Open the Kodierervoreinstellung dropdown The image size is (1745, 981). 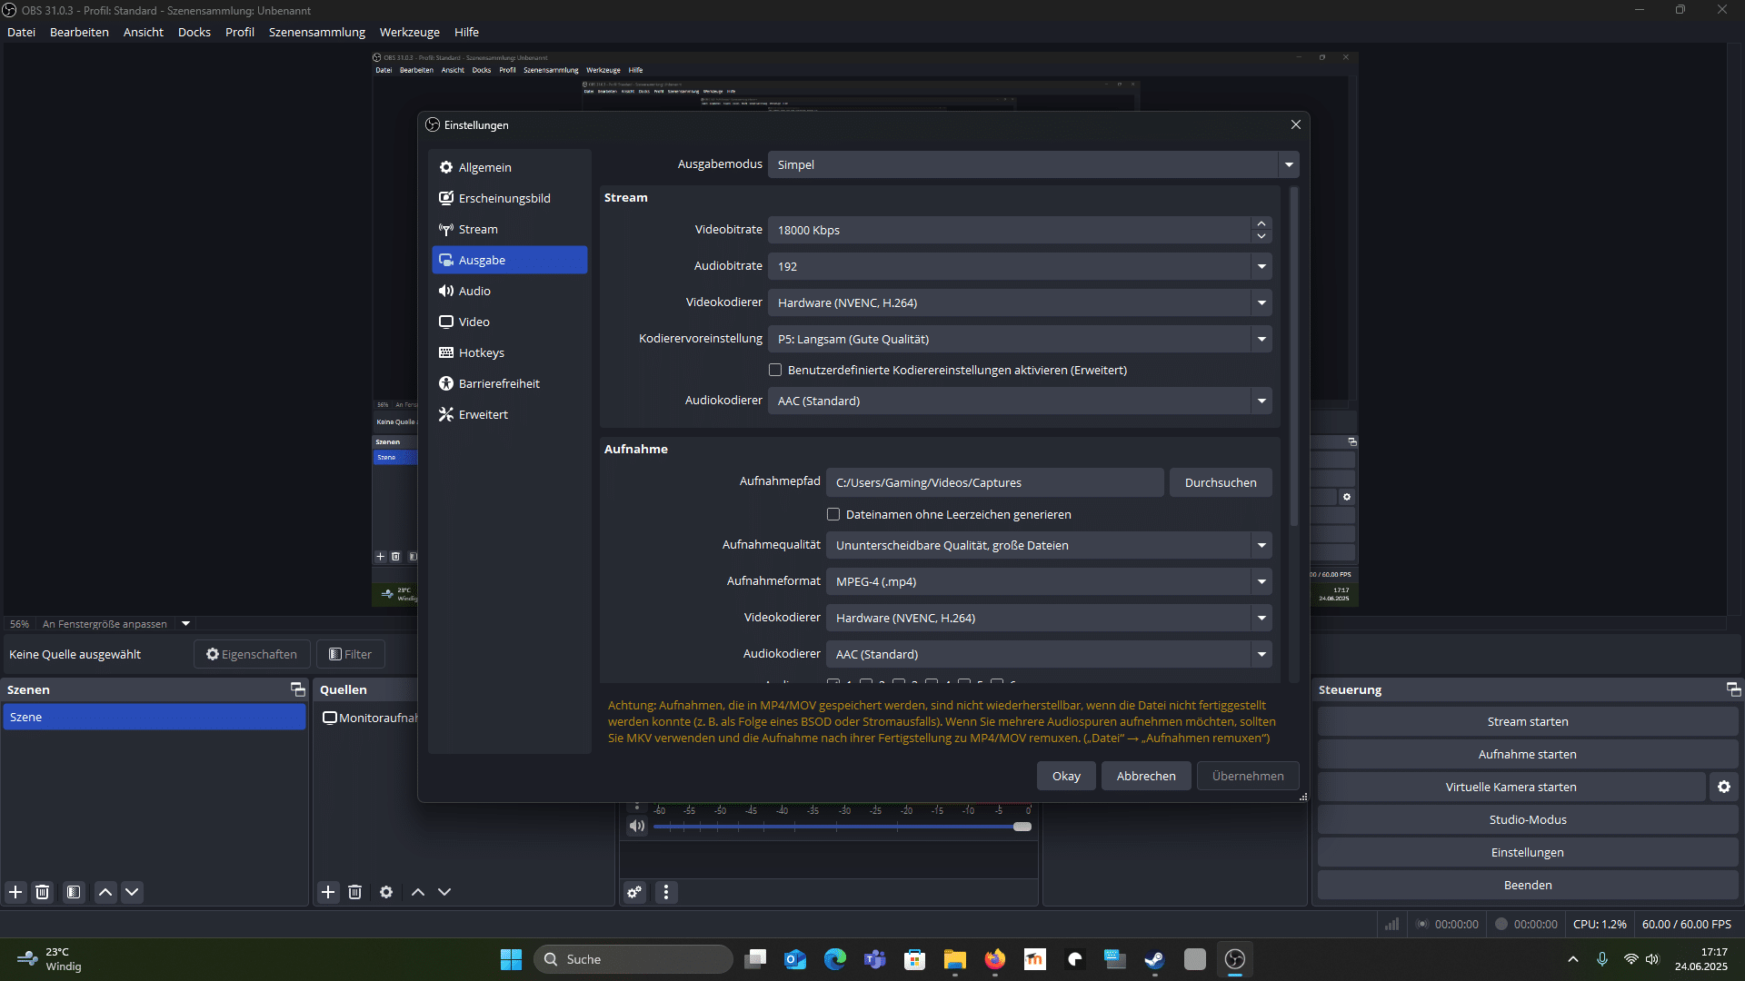click(1018, 339)
